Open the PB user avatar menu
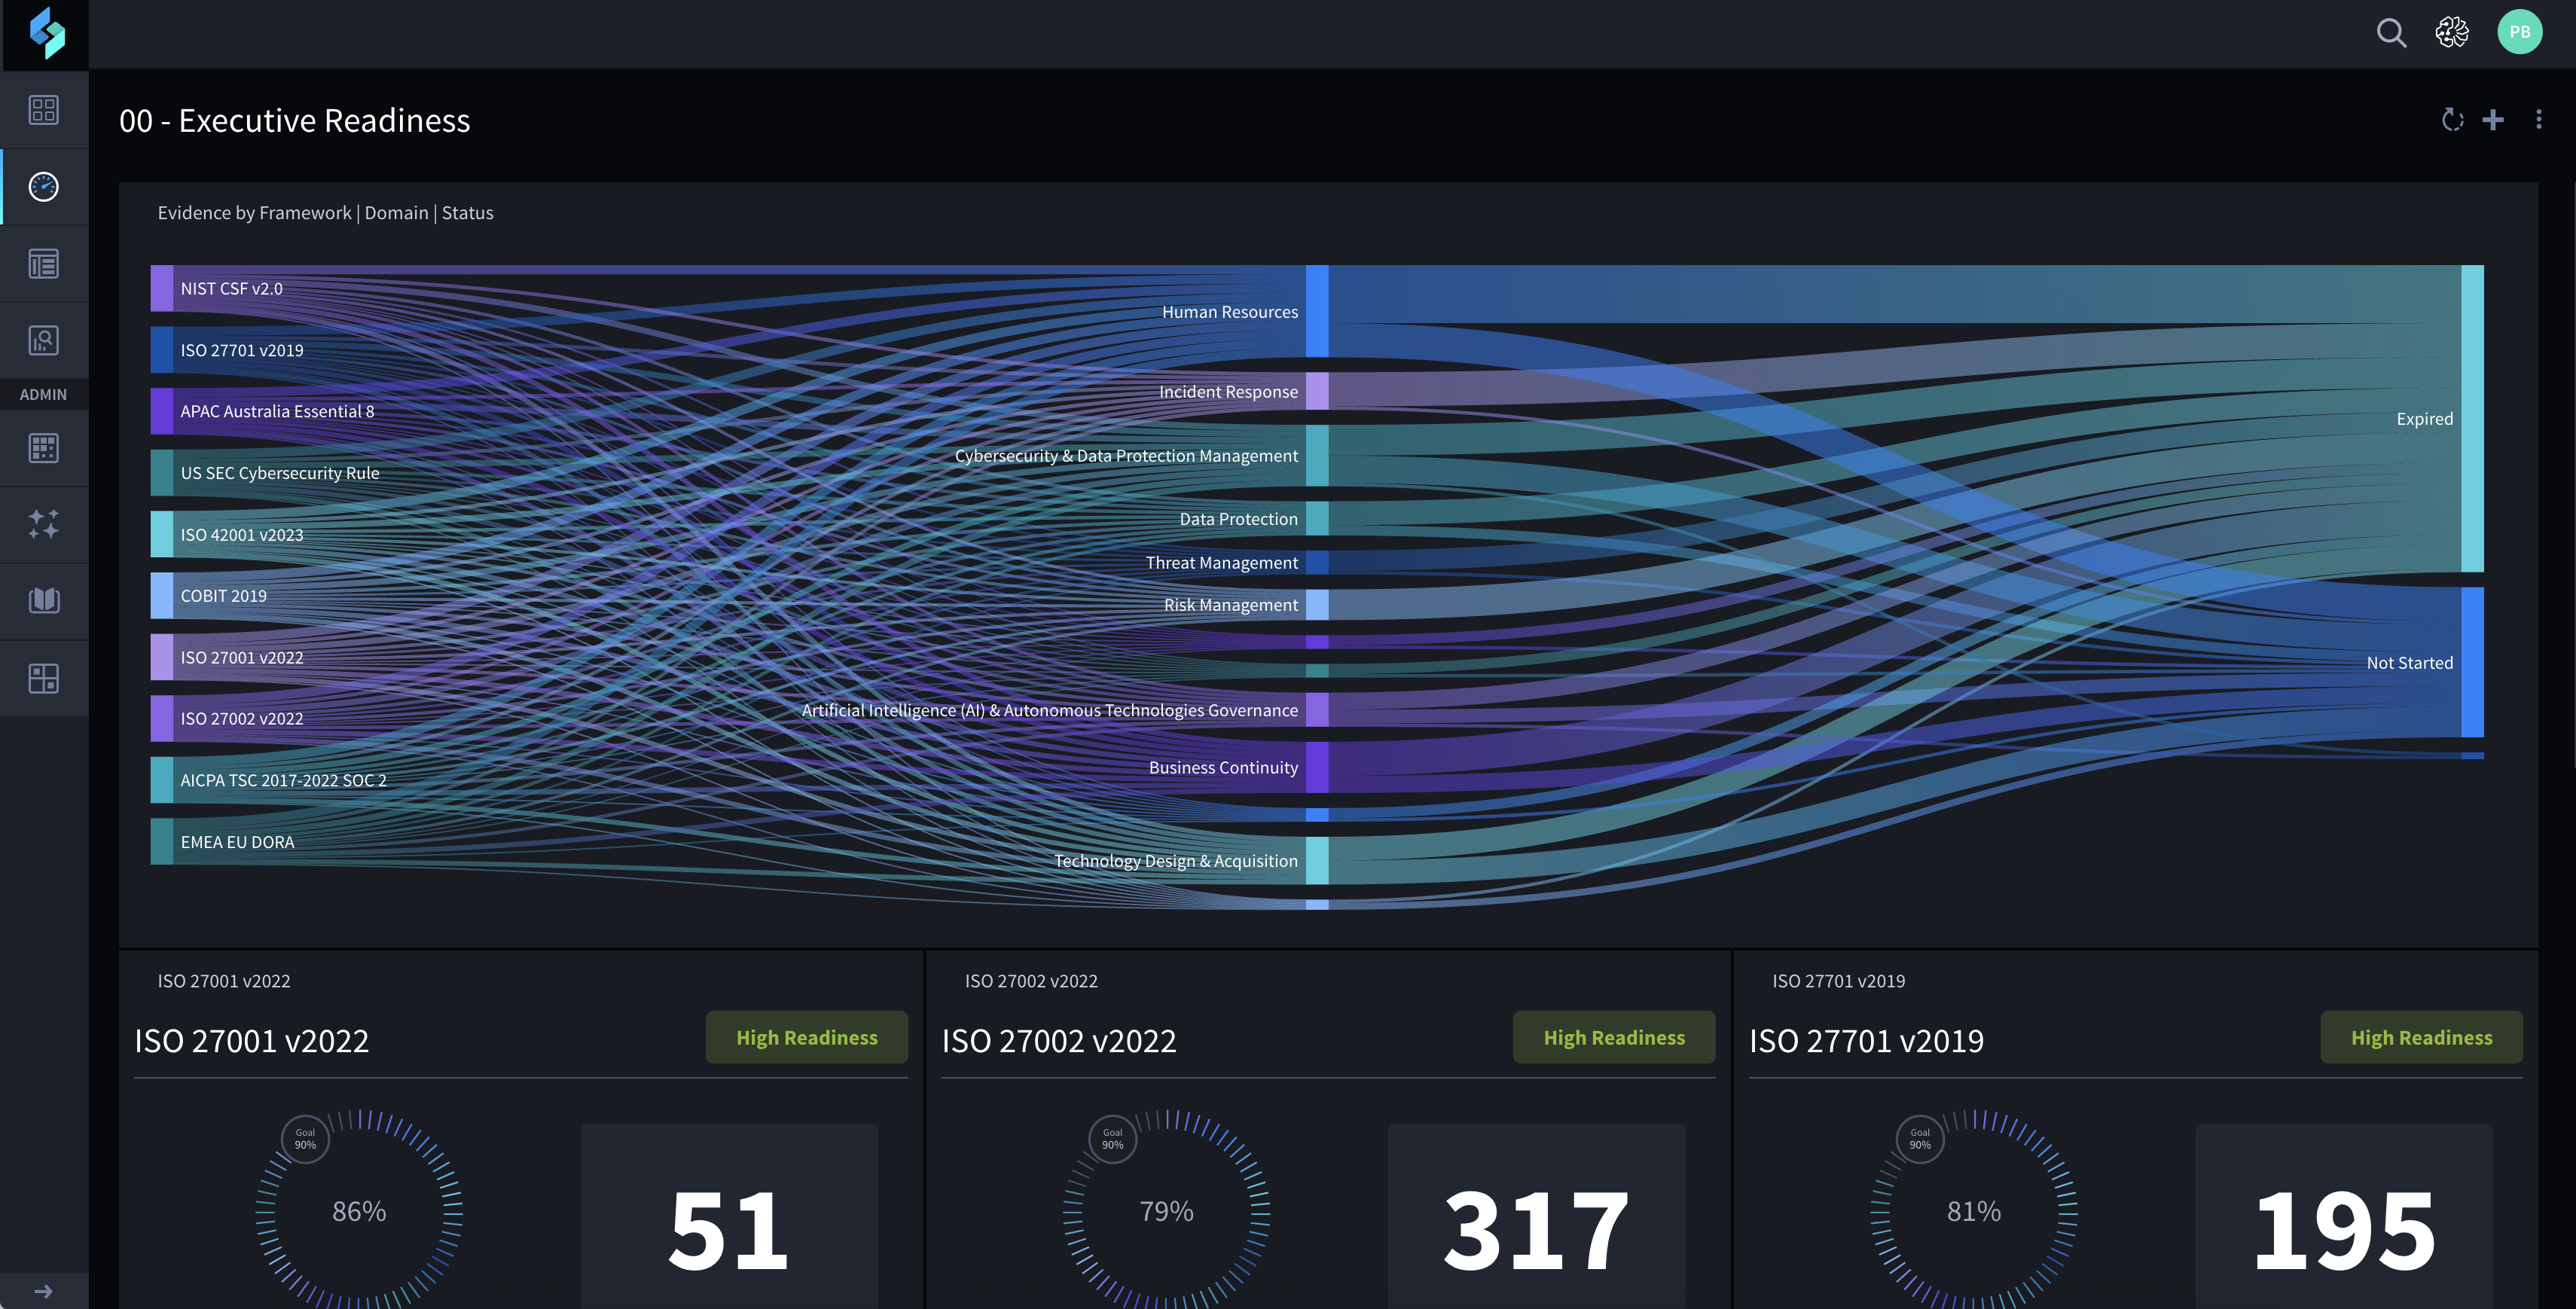Viewport: 2576px width, 1309px height. 2520,32
